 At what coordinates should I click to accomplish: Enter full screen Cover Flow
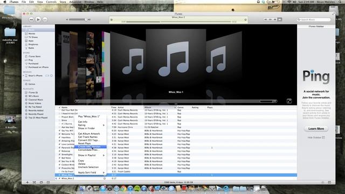coord(289,101)
